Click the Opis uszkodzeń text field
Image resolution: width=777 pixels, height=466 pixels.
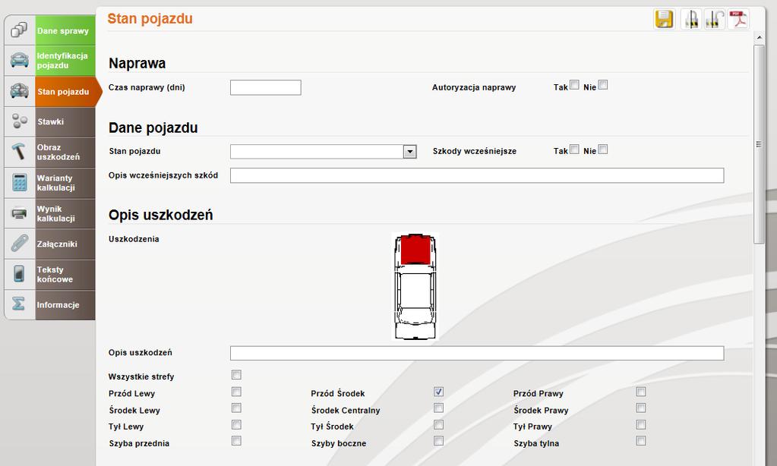point(477,353)
